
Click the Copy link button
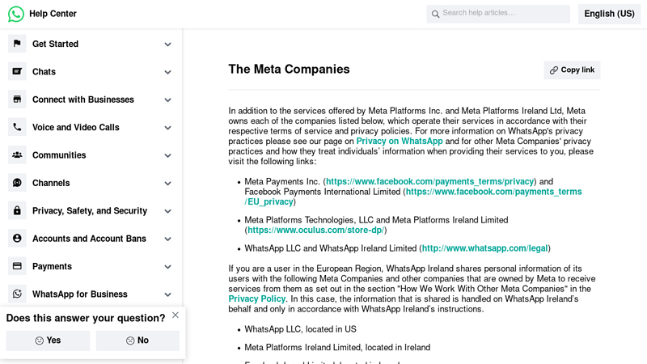572,70
